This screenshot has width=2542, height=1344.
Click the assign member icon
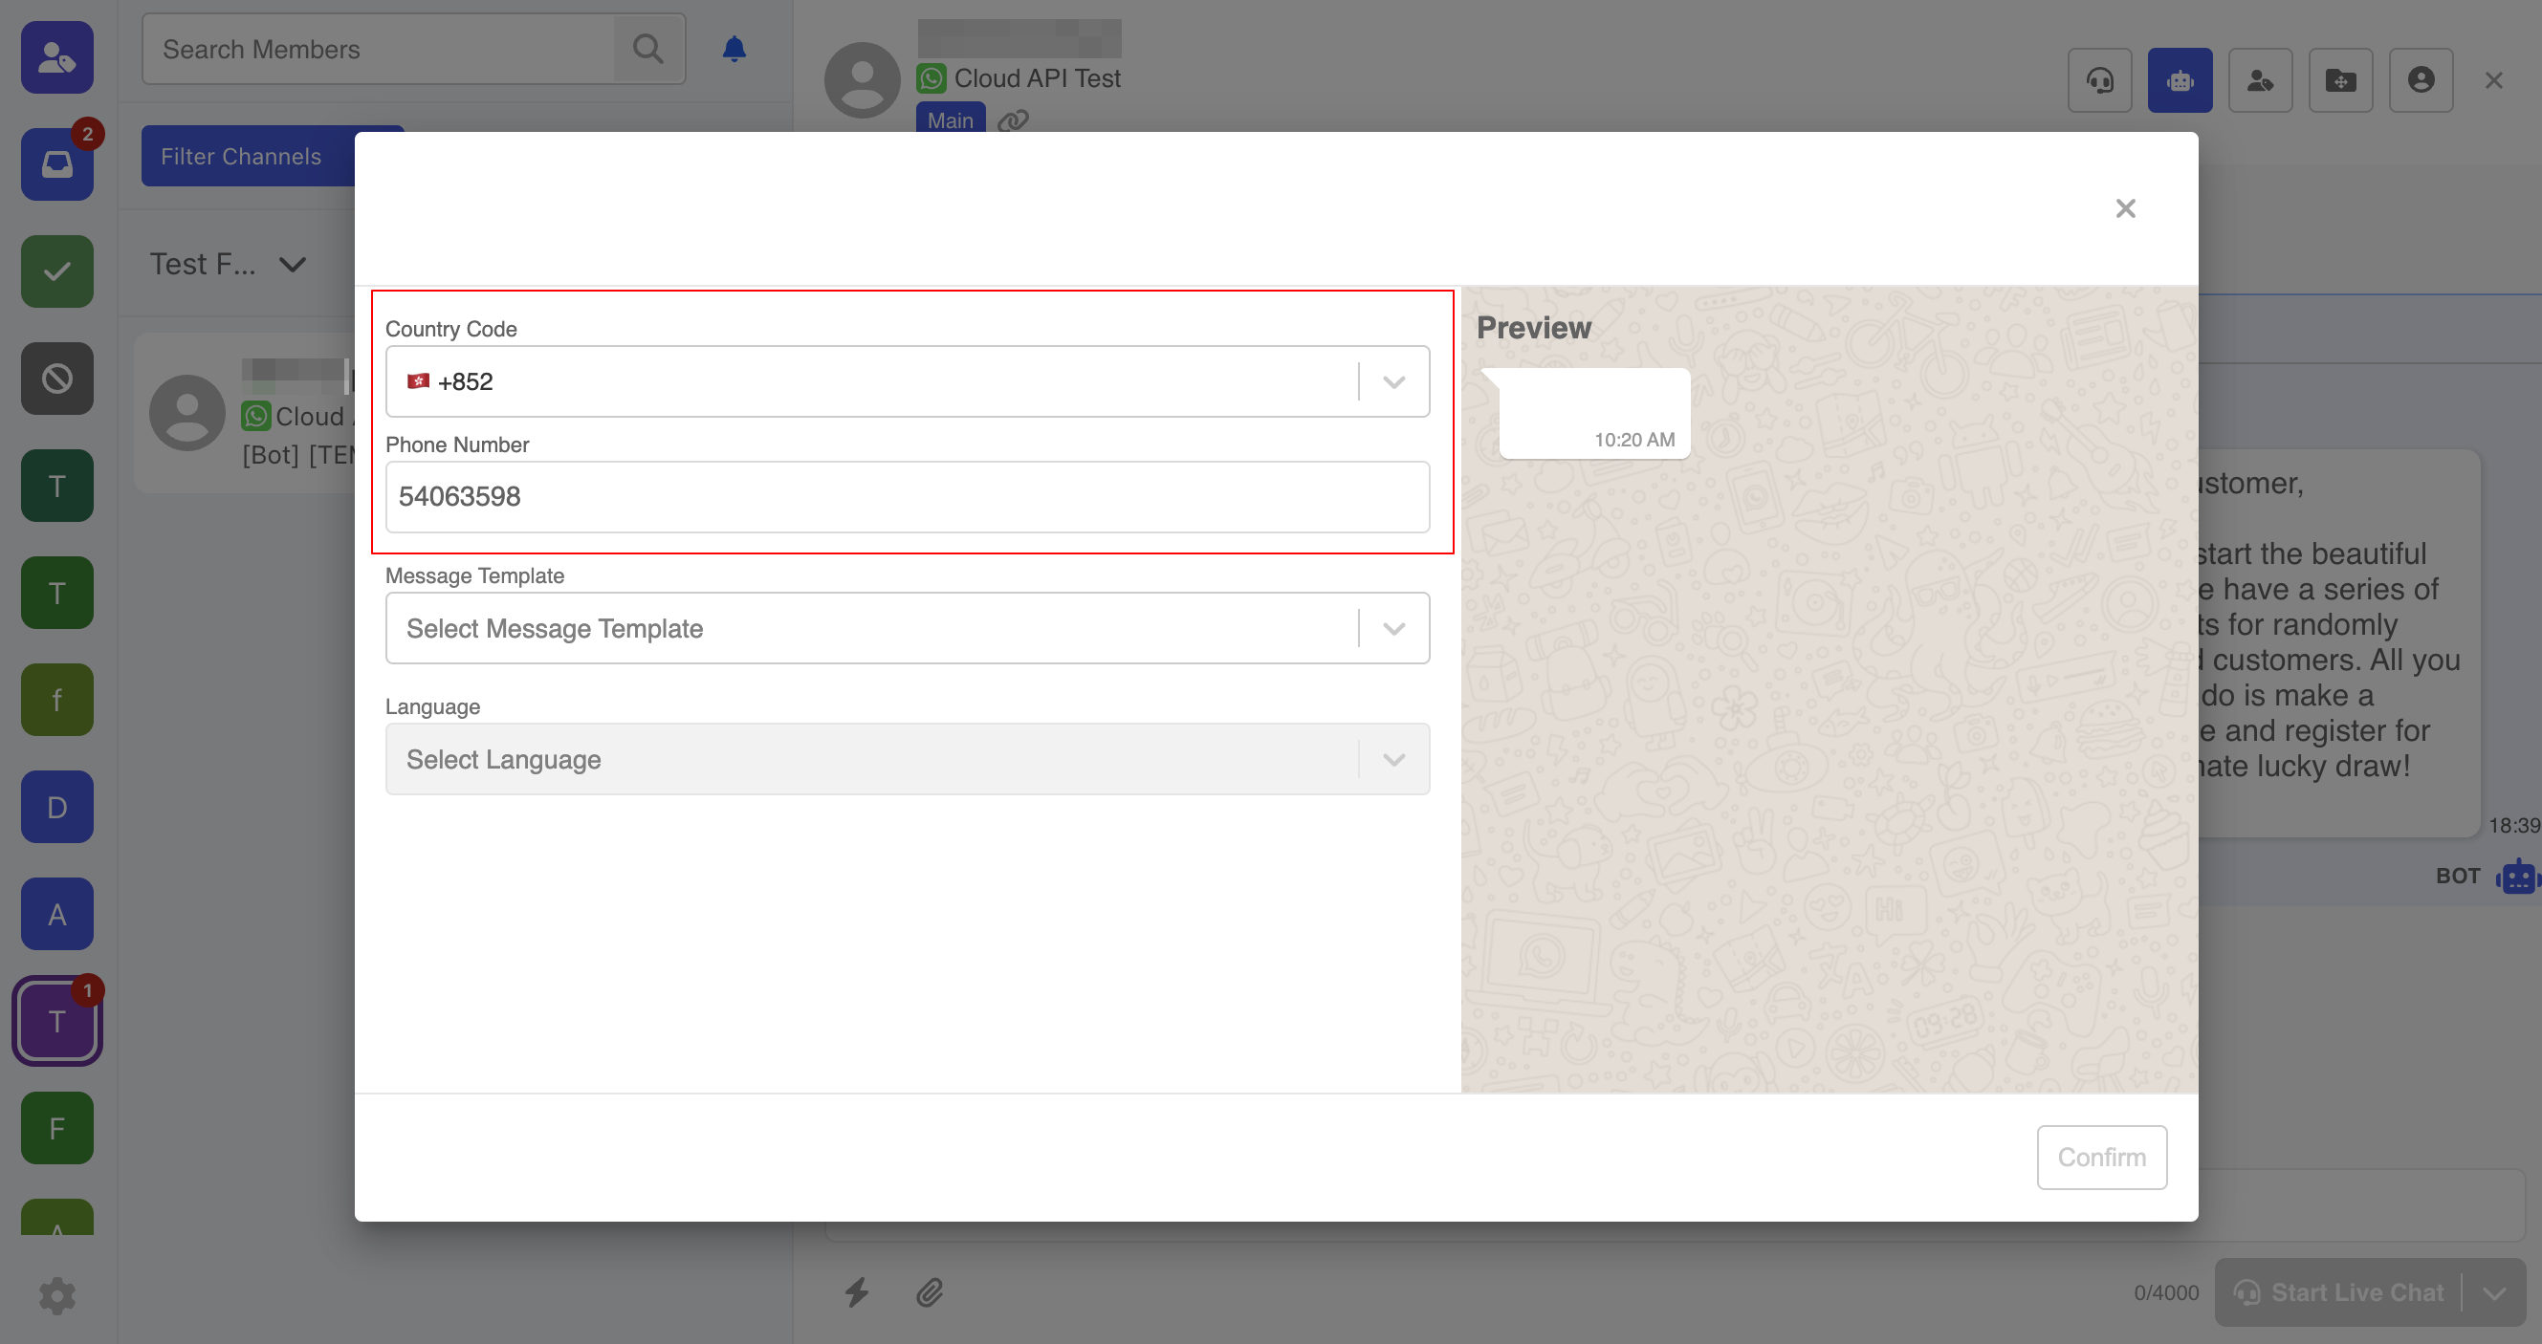point(2259,81)
